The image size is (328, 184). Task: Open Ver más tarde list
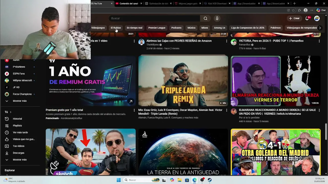click(x=20, y=132)
